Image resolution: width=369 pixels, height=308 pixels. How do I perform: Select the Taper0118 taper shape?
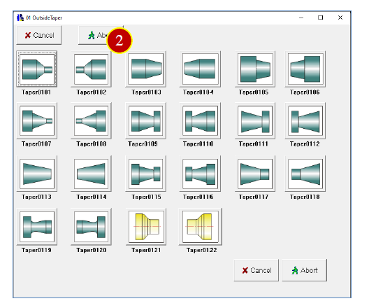click(305, 174)
